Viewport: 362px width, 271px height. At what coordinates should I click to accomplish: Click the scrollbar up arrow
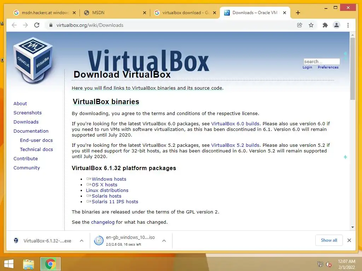352,35
